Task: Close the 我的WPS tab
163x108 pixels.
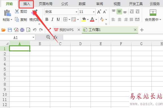Action: point(79,30)
